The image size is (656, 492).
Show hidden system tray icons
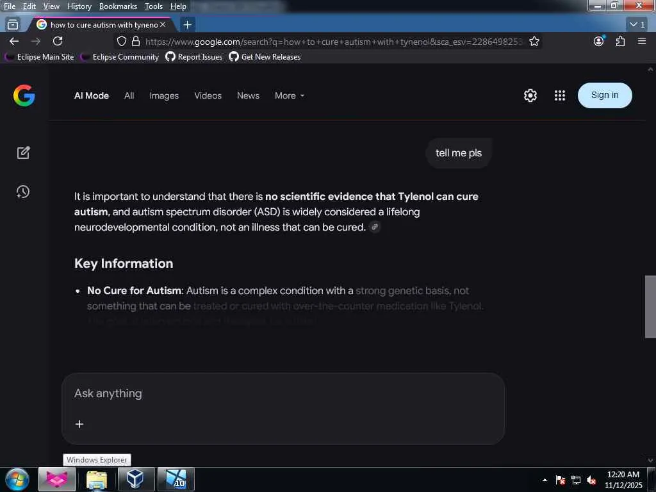coord(545,480)
